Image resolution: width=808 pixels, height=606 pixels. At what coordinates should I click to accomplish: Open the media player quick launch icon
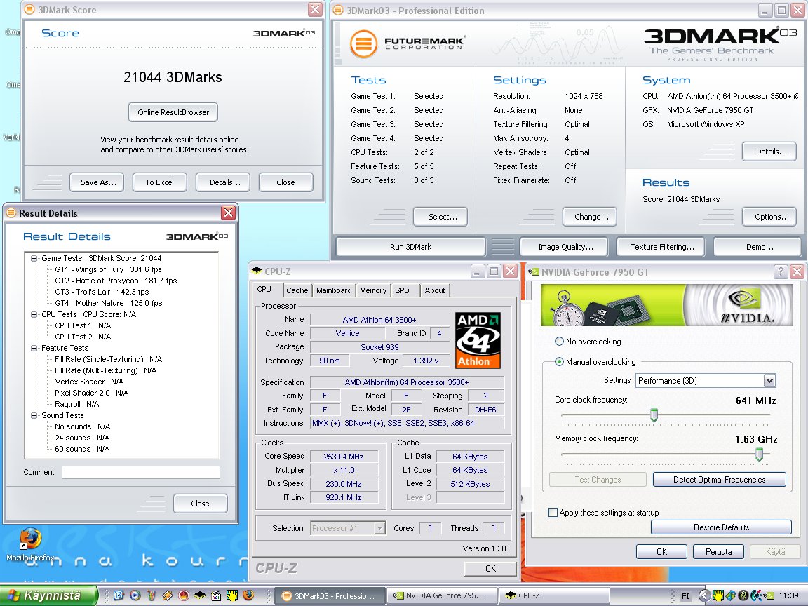[x=135, y=595]
